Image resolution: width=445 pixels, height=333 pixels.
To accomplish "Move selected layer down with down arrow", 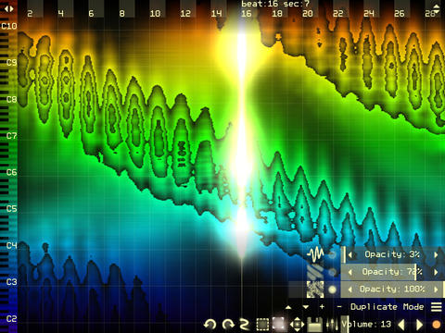I will (306, 307).
